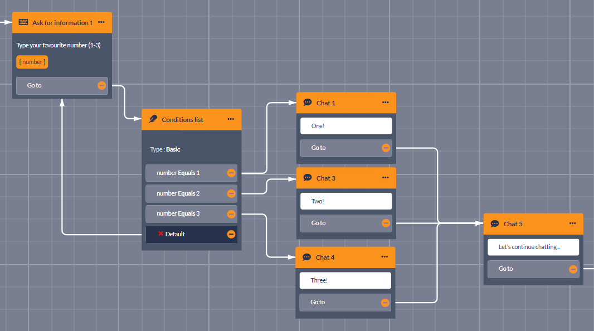Open the three-dot menu on Ask for information
Image resolution: width=594 pixels, height=331 pixels.
click(x=101, y=22)
